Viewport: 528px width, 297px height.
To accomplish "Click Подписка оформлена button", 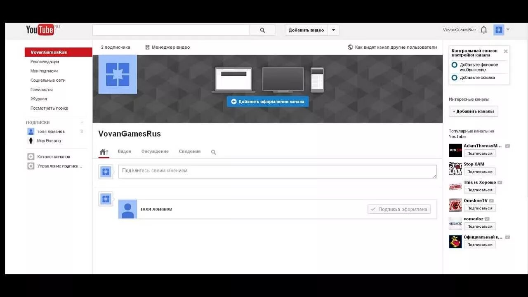I will 399,209.
